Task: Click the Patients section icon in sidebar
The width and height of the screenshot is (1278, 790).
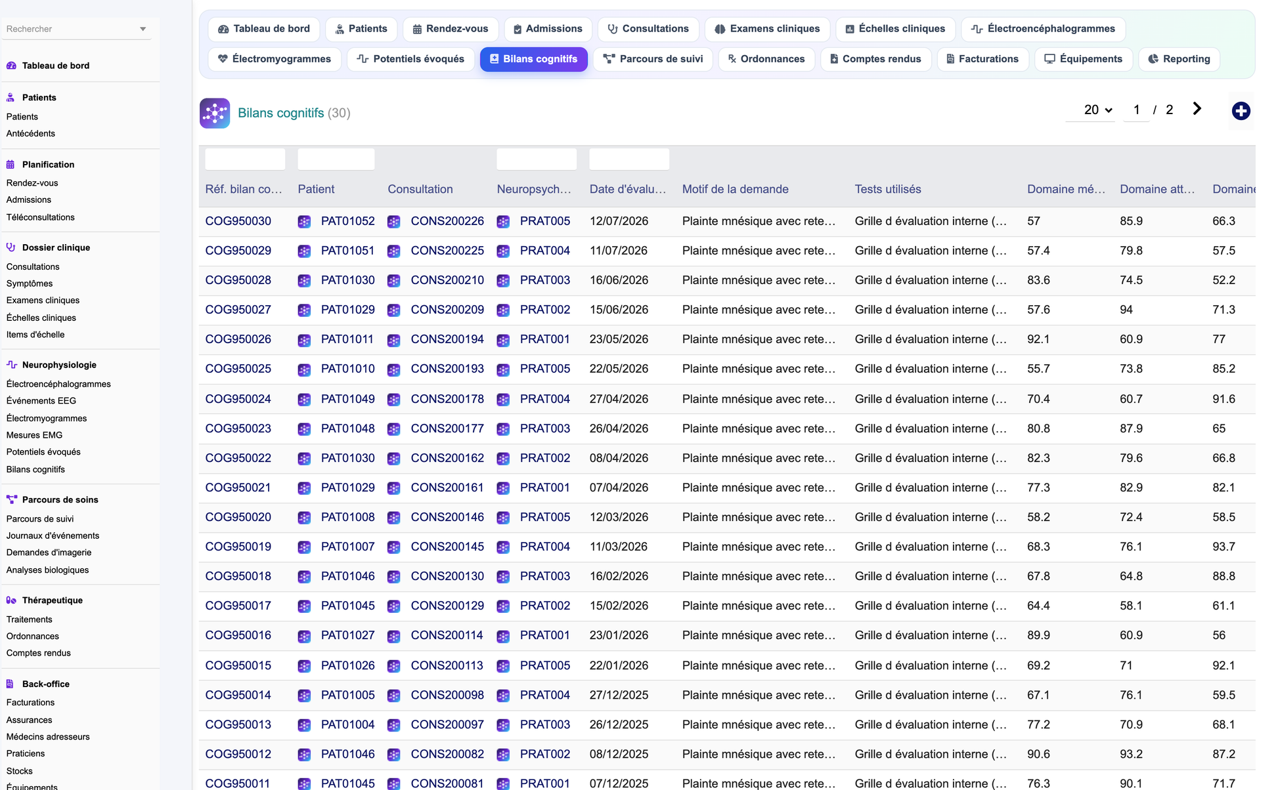Action: tap(11, 97)
